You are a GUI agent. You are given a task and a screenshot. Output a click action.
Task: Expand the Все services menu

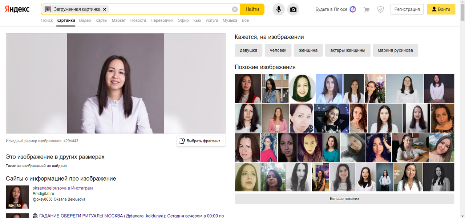click(x=245, y=20)
